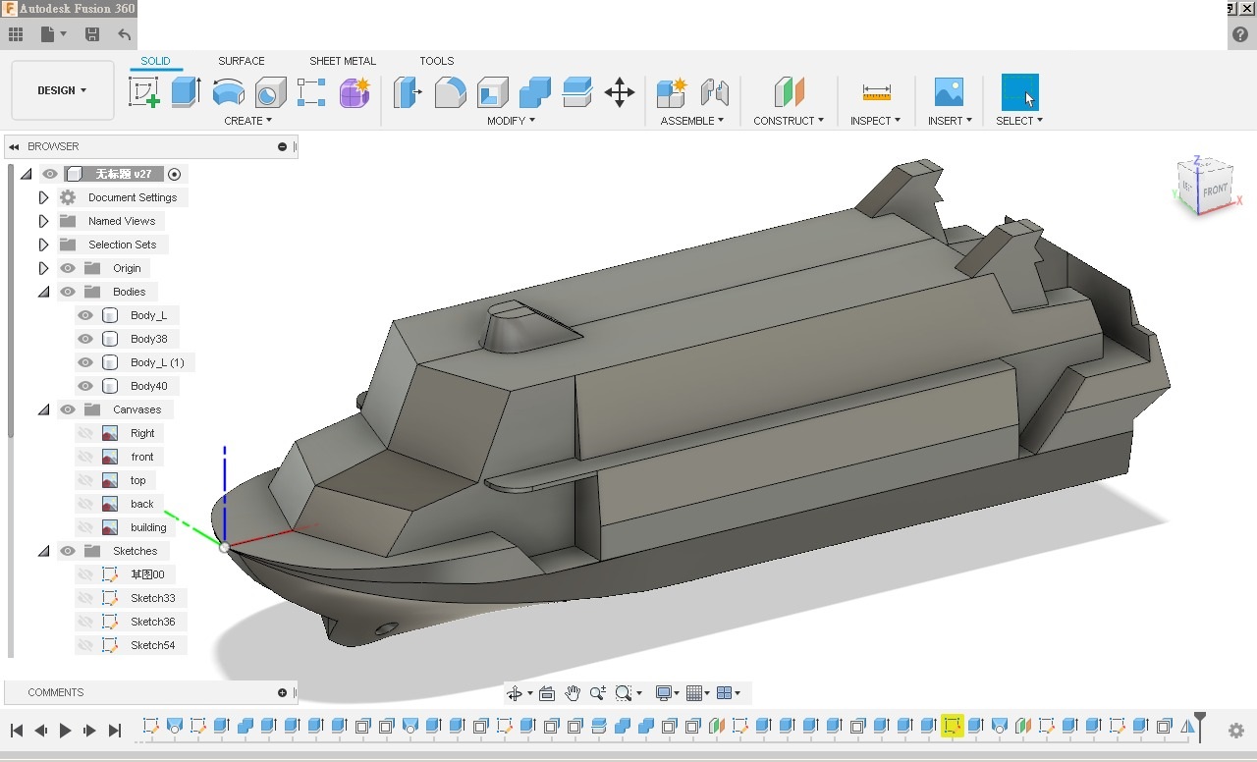Toggle visibility of Body38
1257x762 pixels.
point(85,339)
